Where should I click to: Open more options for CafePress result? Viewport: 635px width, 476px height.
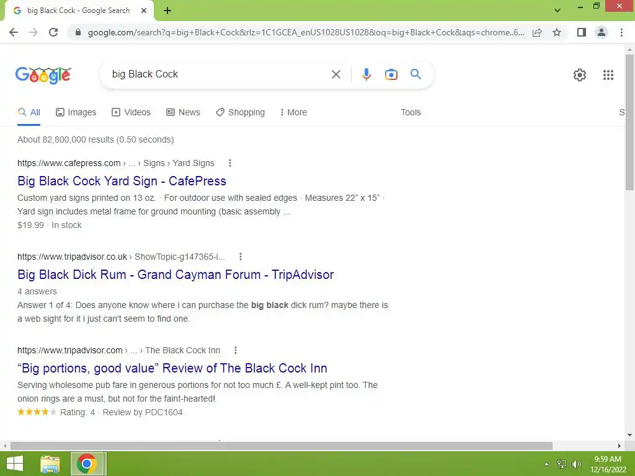coord(229,163)
